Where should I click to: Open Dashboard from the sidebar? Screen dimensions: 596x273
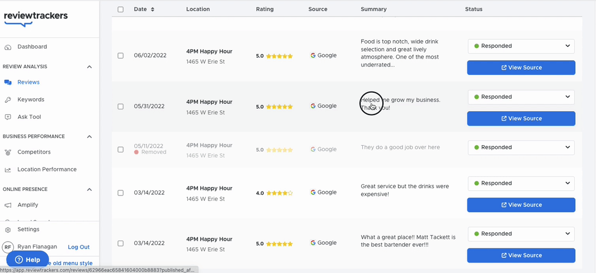(x=32, y=47)
